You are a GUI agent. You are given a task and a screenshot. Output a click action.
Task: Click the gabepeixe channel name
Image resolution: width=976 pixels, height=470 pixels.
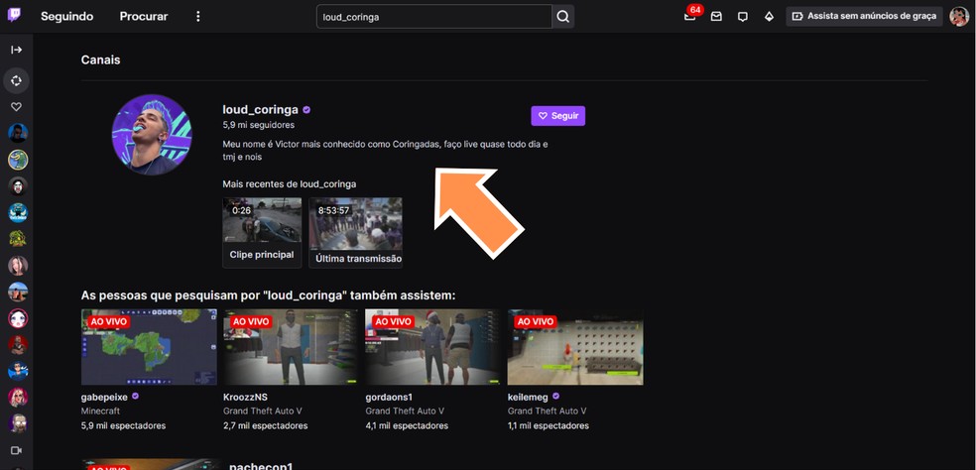(104, 397)
